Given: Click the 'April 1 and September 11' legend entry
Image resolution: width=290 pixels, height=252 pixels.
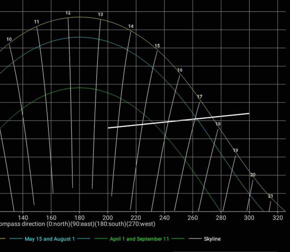Looking at the screenshot, I should (x=139, y=239).
